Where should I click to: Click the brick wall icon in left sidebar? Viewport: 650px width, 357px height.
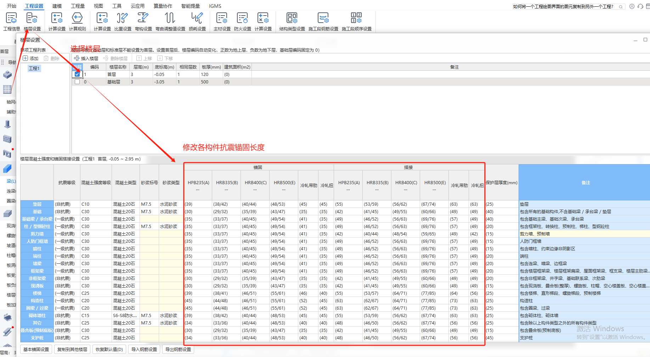click(7, 139)
